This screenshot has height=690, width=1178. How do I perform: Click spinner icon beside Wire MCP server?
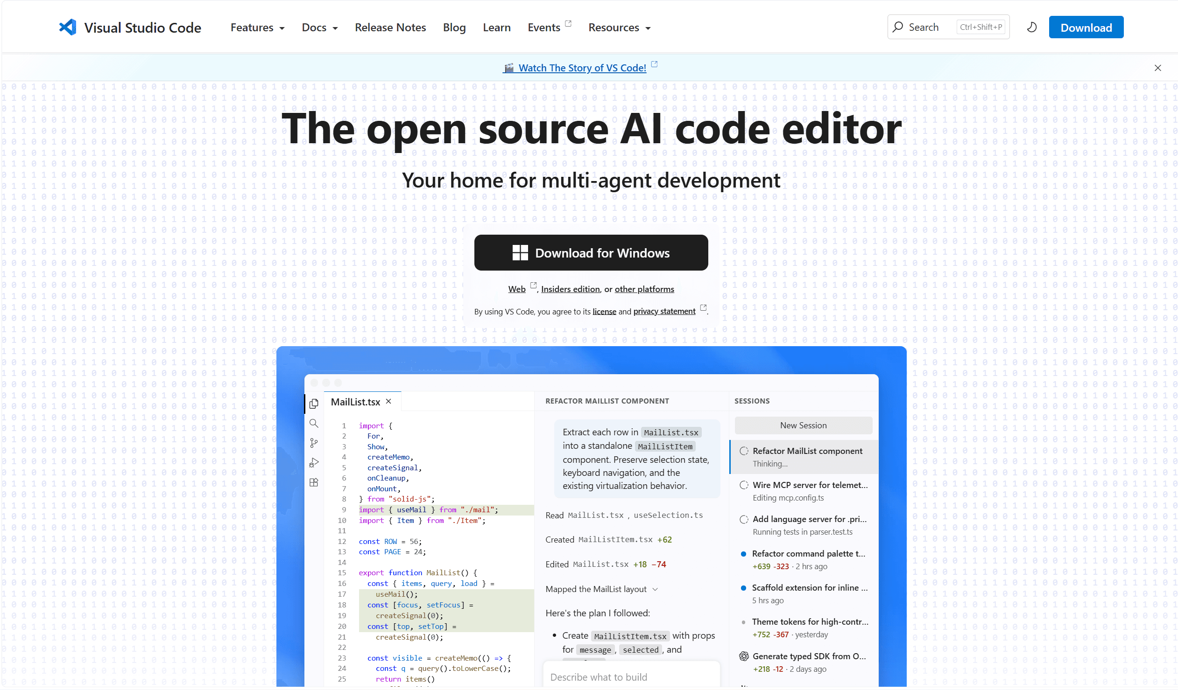pos(744,485)
